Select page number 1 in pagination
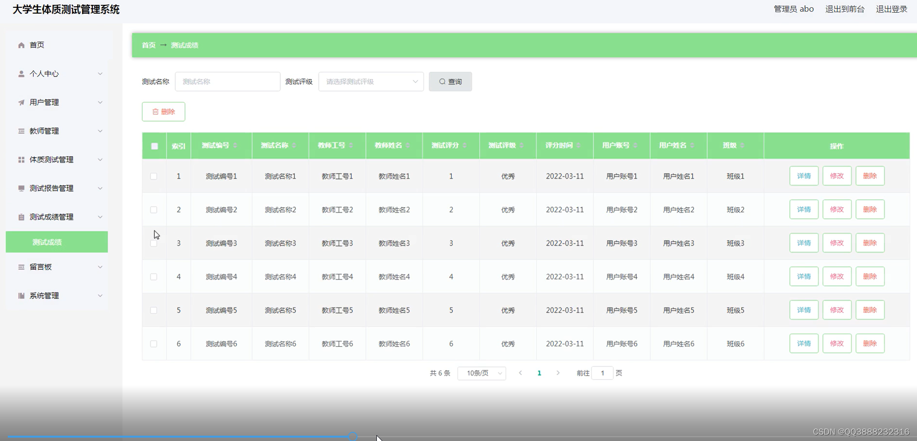The height and width of the screenshot is (441, 917). coord(539,373)
